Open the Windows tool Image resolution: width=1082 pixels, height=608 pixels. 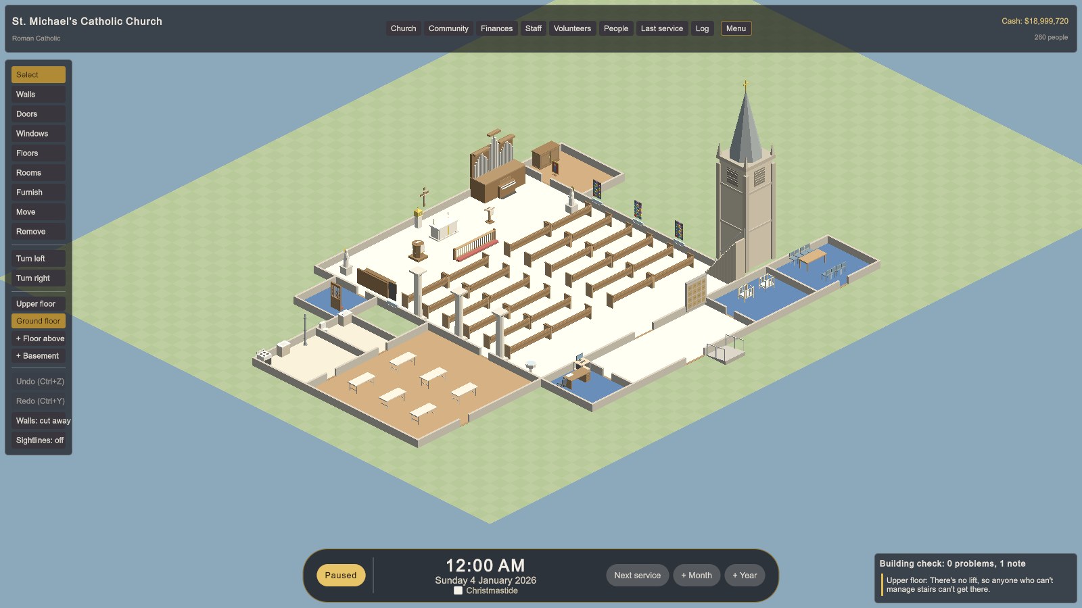coord(39,134)
